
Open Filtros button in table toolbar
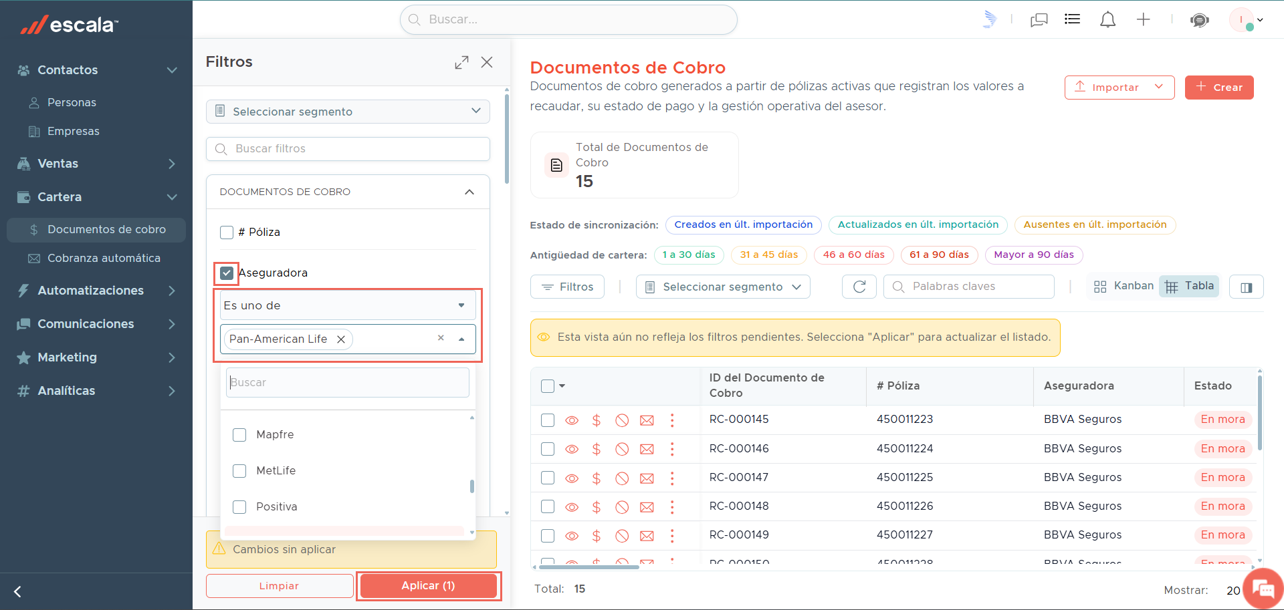click(x=567, y=287)
